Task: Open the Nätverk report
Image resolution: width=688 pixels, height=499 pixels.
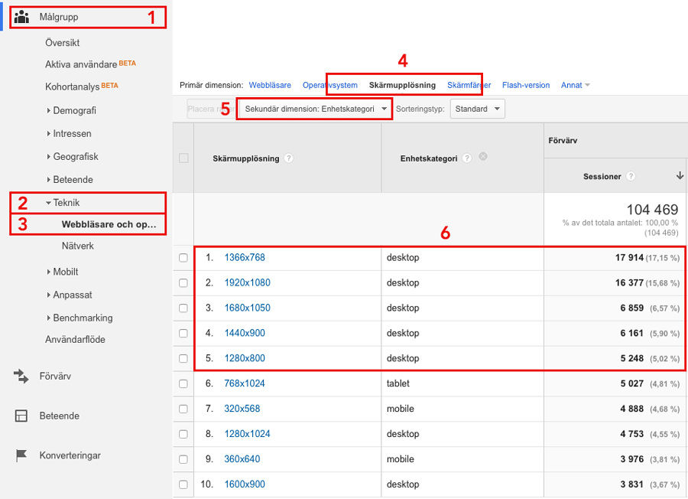Action: coord(78,246)
